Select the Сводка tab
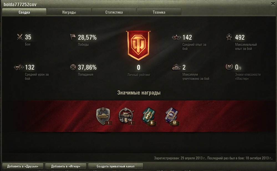The height and width of the screenshot is (171, 277). pos(24,12)
